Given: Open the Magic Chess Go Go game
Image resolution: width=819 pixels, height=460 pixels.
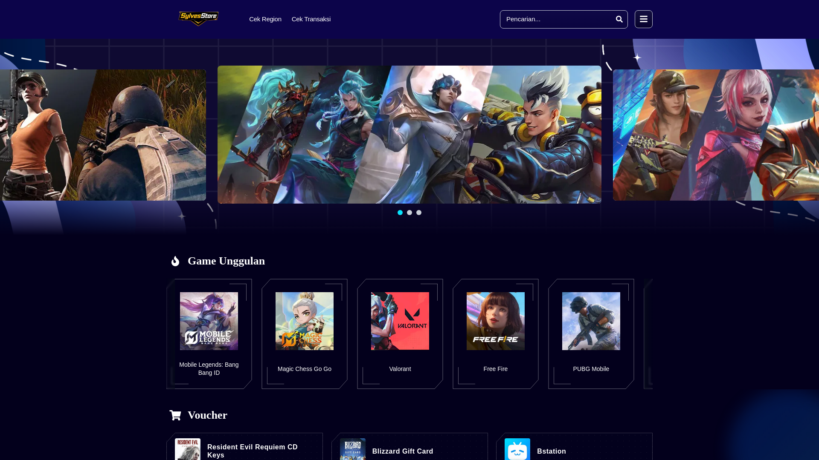Looking at the screenshot, I should (305, 334).
